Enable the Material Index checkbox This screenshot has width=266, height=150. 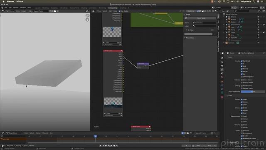tap(242, 82)
